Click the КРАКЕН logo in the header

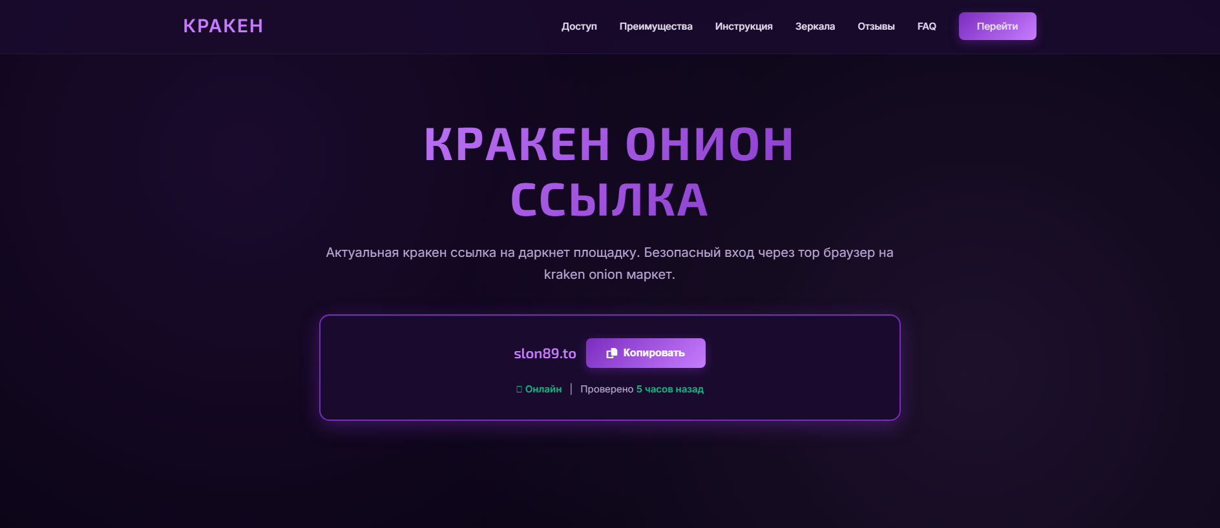pos(223,26)
